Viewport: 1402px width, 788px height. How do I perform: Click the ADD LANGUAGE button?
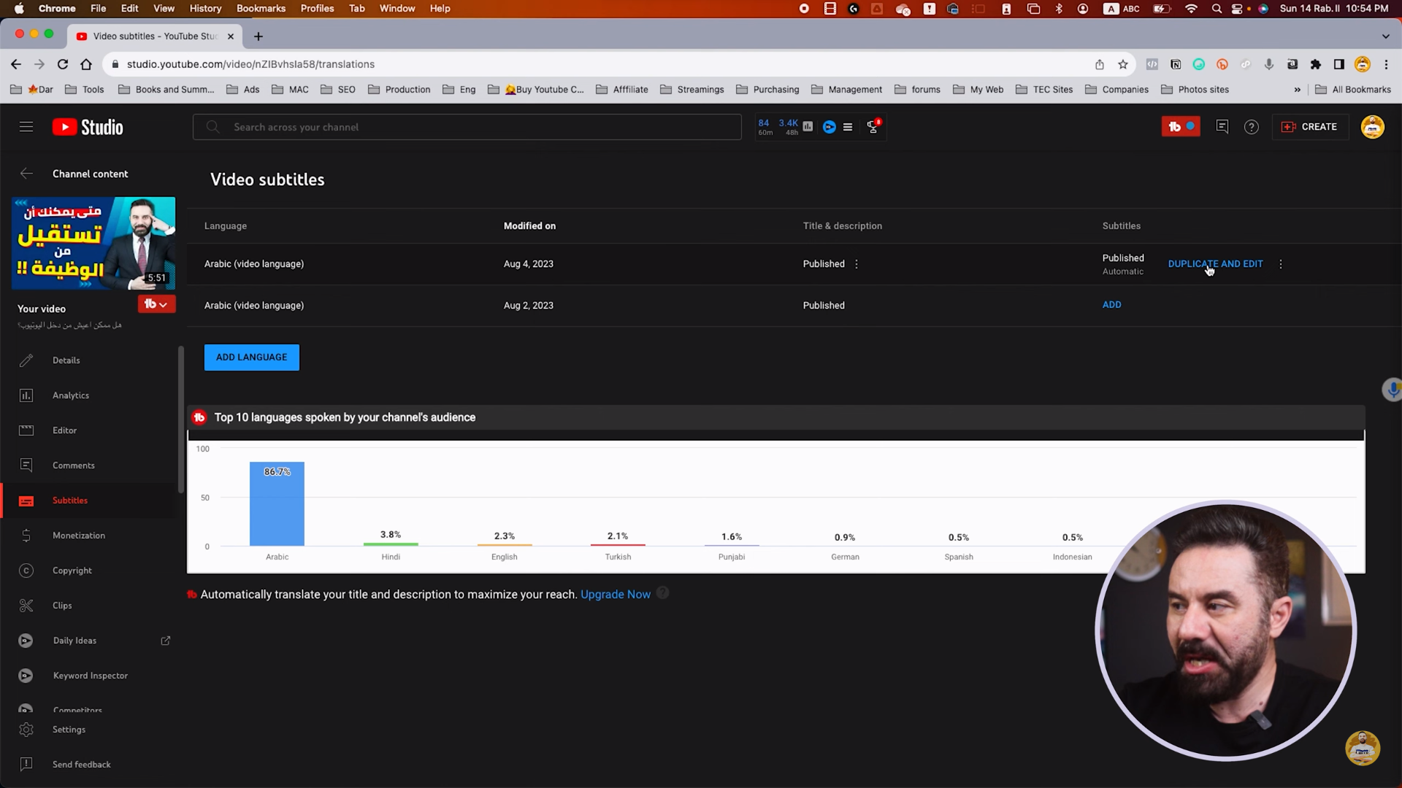251,358
